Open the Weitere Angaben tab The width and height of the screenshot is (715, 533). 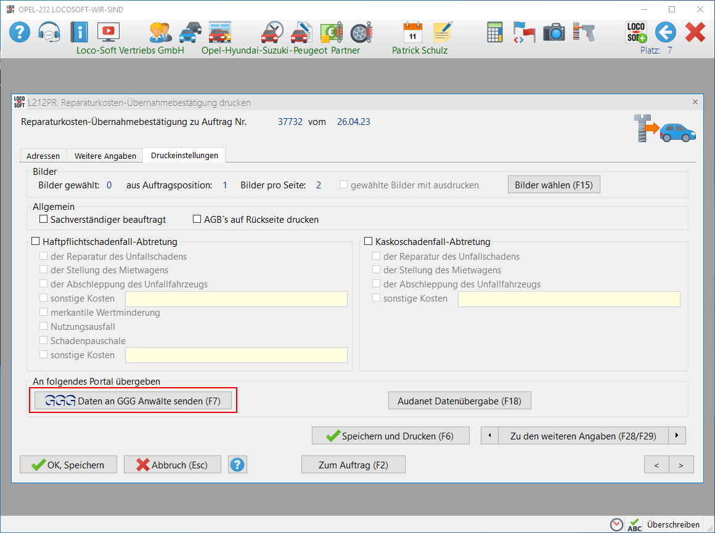pos(104,156)
